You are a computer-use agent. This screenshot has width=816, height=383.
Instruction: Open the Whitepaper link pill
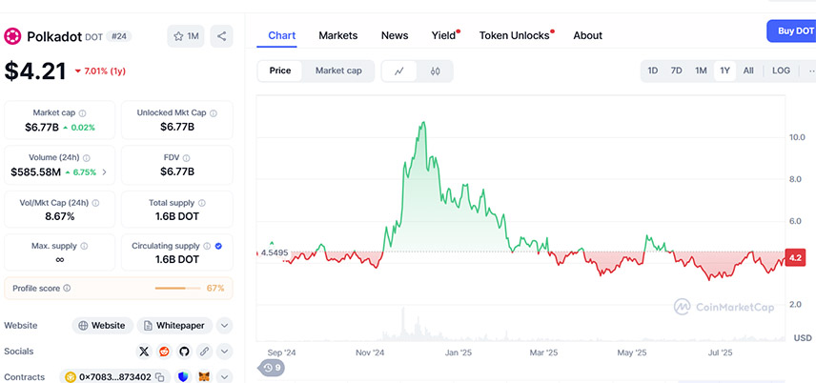174,326
